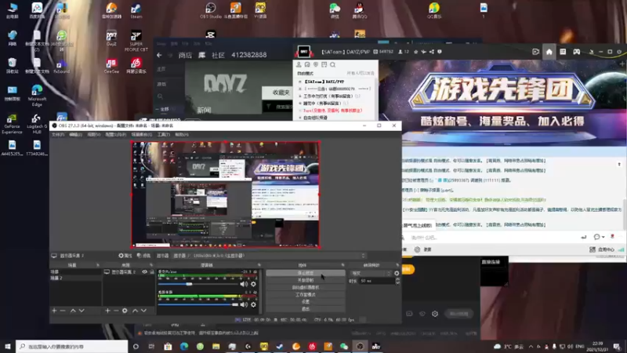Open the OBS Studio desktop shortcut
The height and width of the screenshot is (353, 627).
[211, 11]
